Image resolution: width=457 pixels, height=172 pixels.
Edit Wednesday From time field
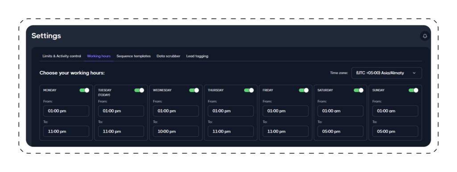click(176, 111)
